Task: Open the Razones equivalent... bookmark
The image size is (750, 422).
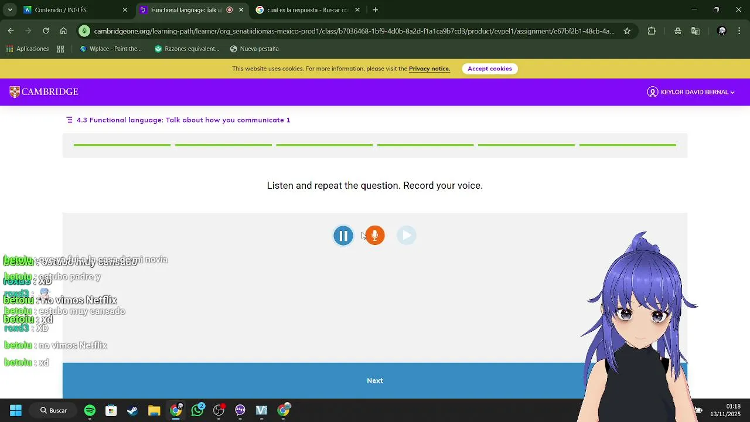Action: coord(187,49)
